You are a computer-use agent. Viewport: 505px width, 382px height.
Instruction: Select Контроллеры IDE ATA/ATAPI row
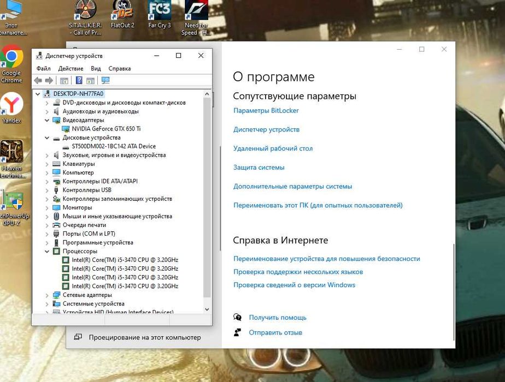(100, 181)
